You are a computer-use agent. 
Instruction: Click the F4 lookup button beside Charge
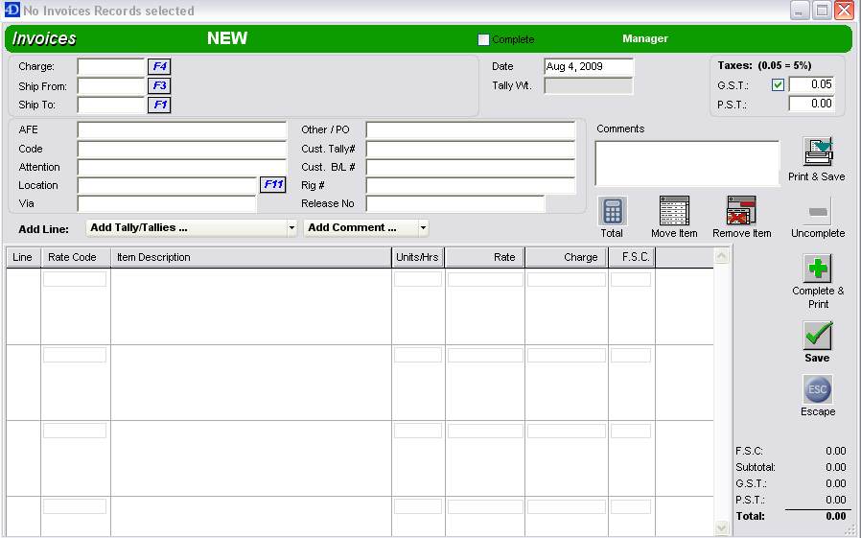coord(159,67)
